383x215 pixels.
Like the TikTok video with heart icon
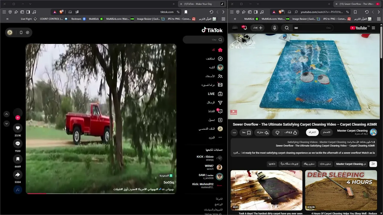[18, 128]
